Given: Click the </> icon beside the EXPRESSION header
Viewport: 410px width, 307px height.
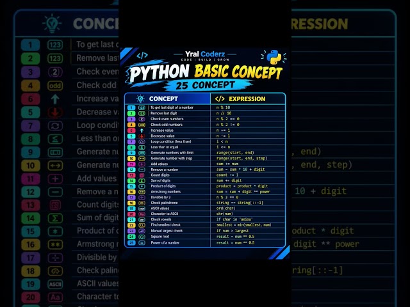Looking at the screenshot, I should pos(220,98).
